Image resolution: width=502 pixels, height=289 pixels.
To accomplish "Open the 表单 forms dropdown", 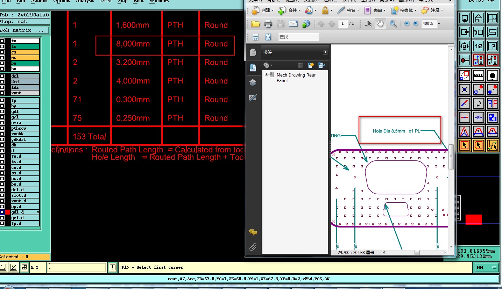I will pos(375,10).
